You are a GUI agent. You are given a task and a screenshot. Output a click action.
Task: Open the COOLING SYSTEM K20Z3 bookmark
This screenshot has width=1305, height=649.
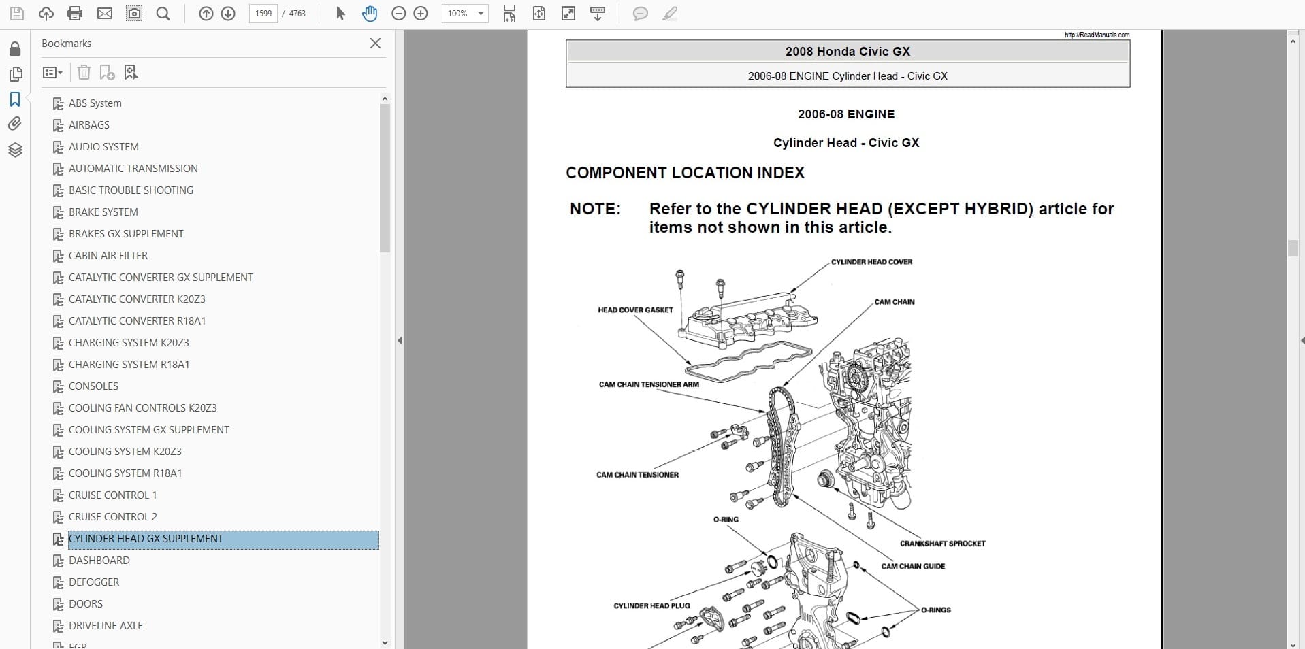tap(125, 452)
